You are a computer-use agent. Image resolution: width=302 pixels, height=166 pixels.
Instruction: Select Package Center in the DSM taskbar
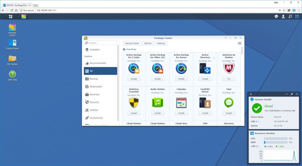[x=24, y=17]
